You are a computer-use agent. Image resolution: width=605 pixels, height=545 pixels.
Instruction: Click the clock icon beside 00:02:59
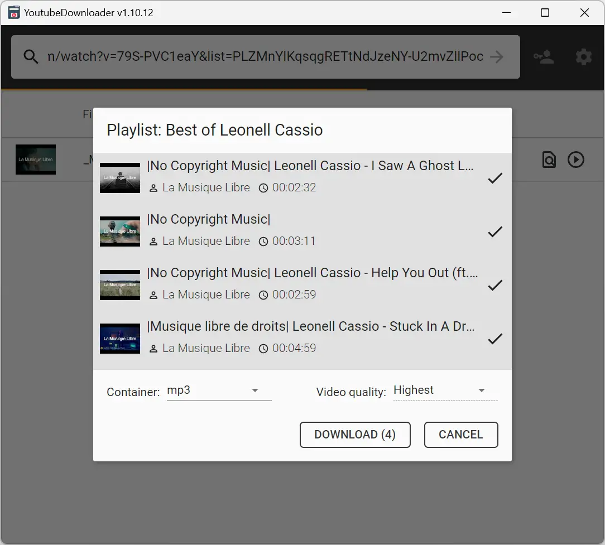(263, 296)
